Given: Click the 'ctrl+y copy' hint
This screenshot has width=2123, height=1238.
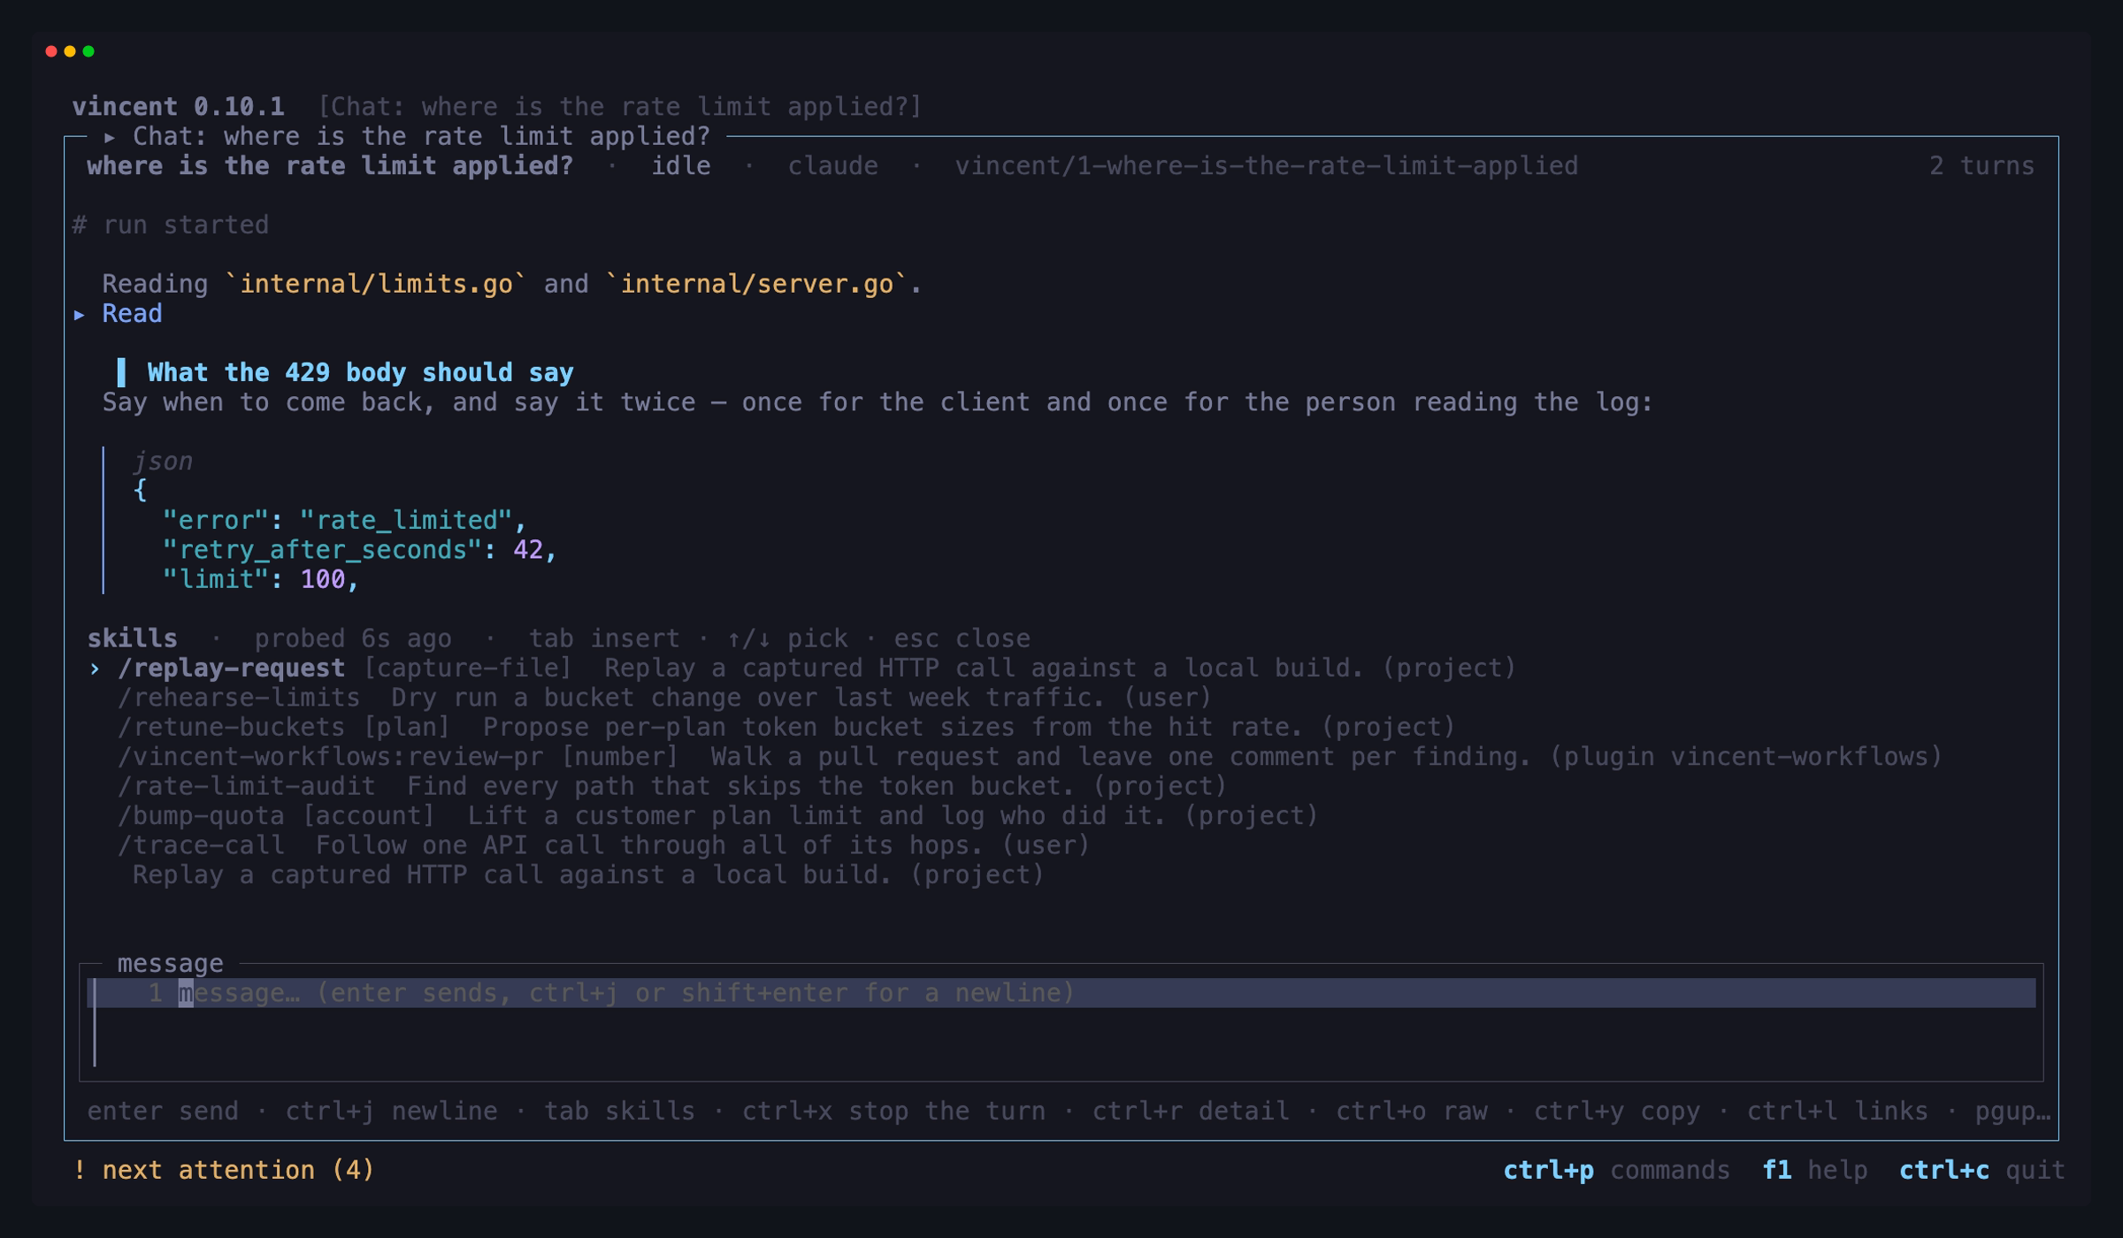Looking at the screenshot, I should pos(1616,1111).
